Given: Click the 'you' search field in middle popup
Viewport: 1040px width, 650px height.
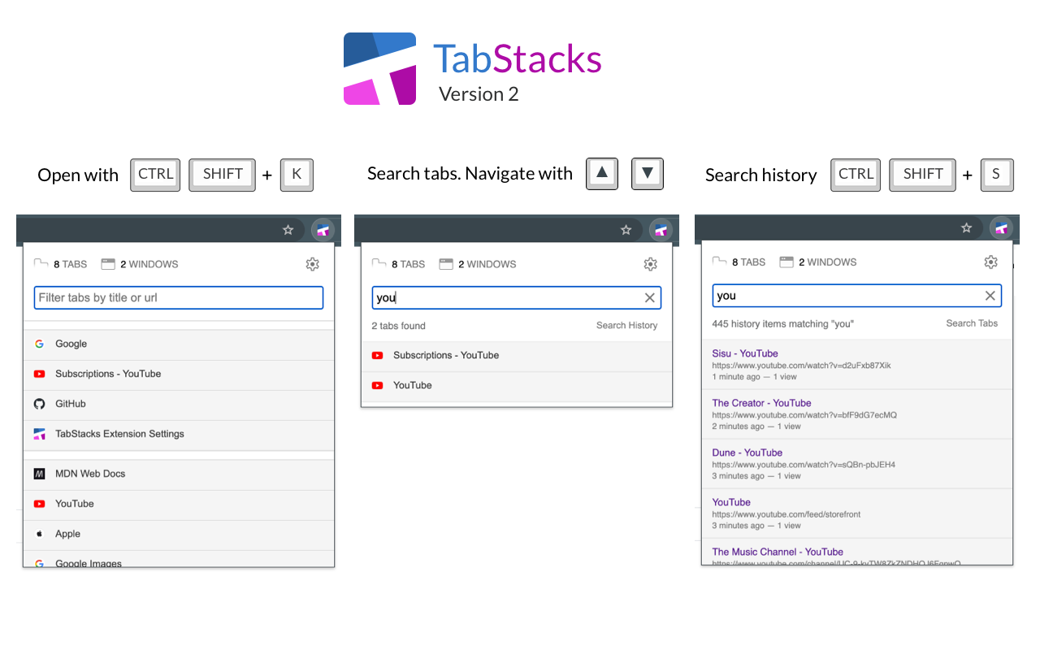Looking at the screenshot, I should point(517,297).
